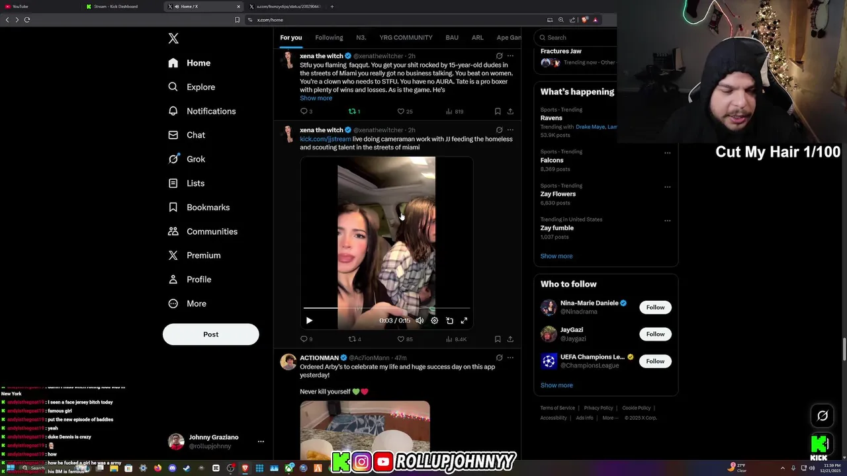The width and height of the screenshot is (847, 476).
Task: View stats for post with 8.4K views
Action: [457, 339]
